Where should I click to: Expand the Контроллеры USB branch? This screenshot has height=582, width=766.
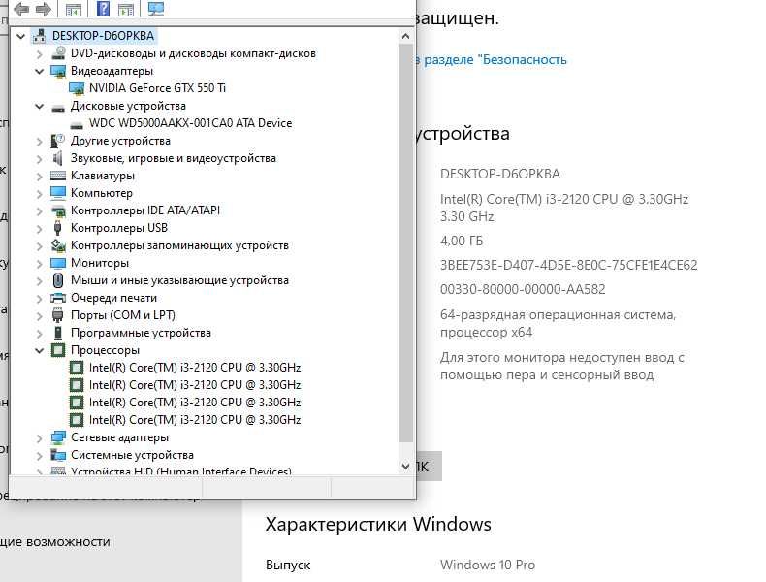tap(40, 228)
